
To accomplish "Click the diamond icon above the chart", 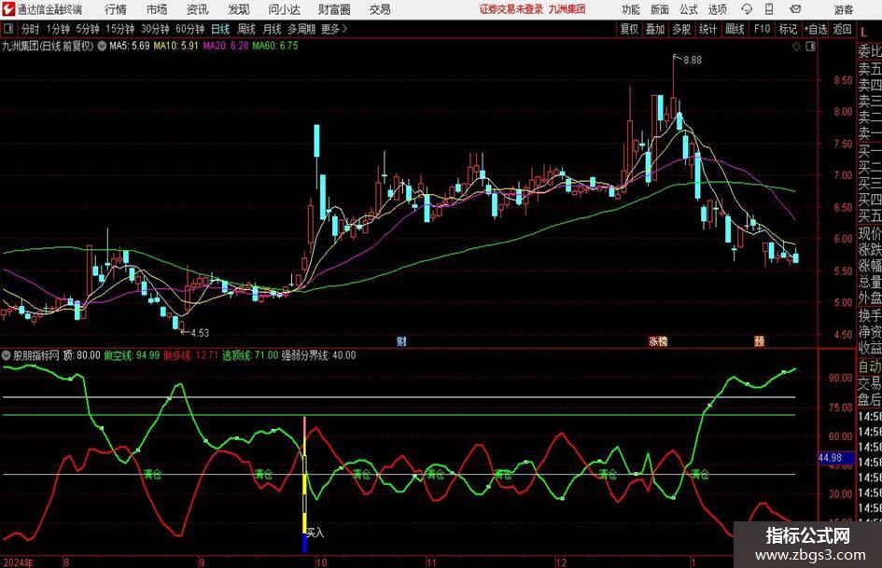I will 796,47.
